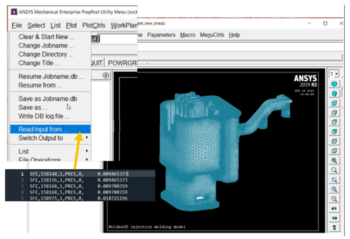Click code line SFE,158156,1,PRES,0

tap(79, 180)
